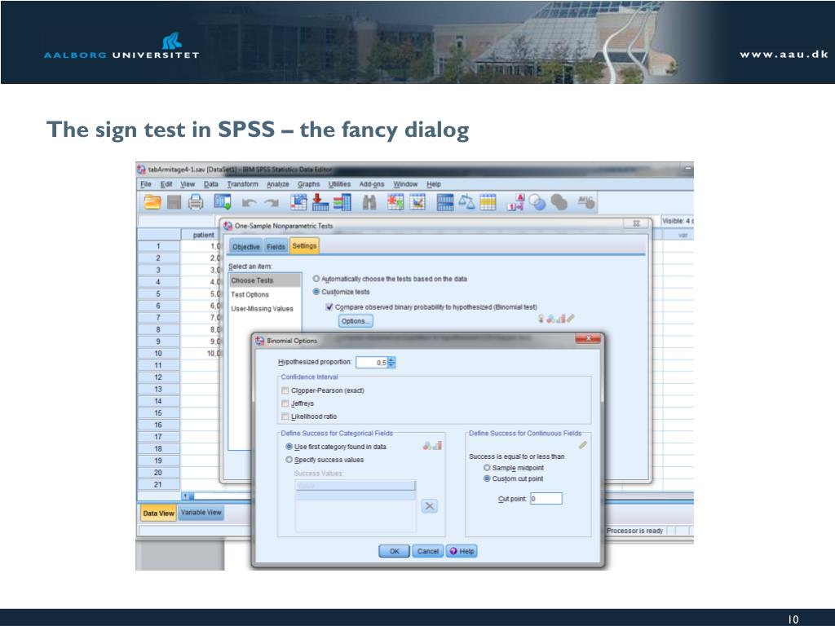The image size is (835, 626).
Task: Save the document with floppy icon
Action: pyautogui.click(x=175, y=202)
